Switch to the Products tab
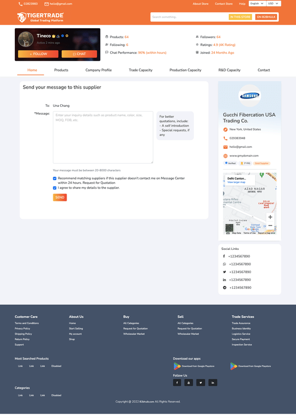 click(61, 70)
